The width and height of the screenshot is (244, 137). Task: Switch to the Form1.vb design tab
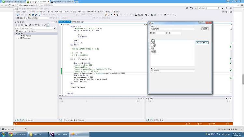pyautogui.click(x=78, y=22)
